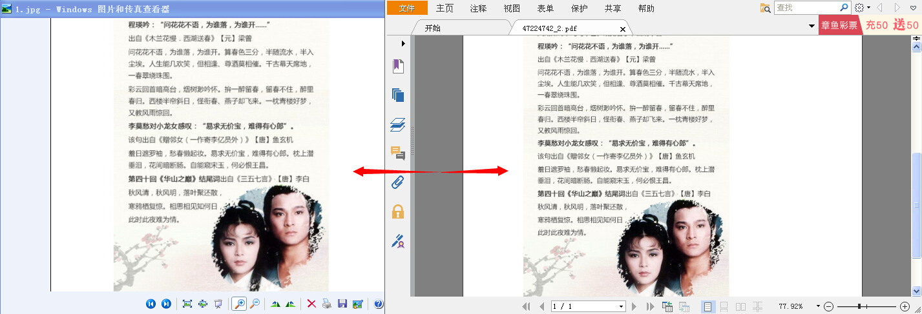Open zoom percentage dropdown arrow

click(x=818, y=306)
